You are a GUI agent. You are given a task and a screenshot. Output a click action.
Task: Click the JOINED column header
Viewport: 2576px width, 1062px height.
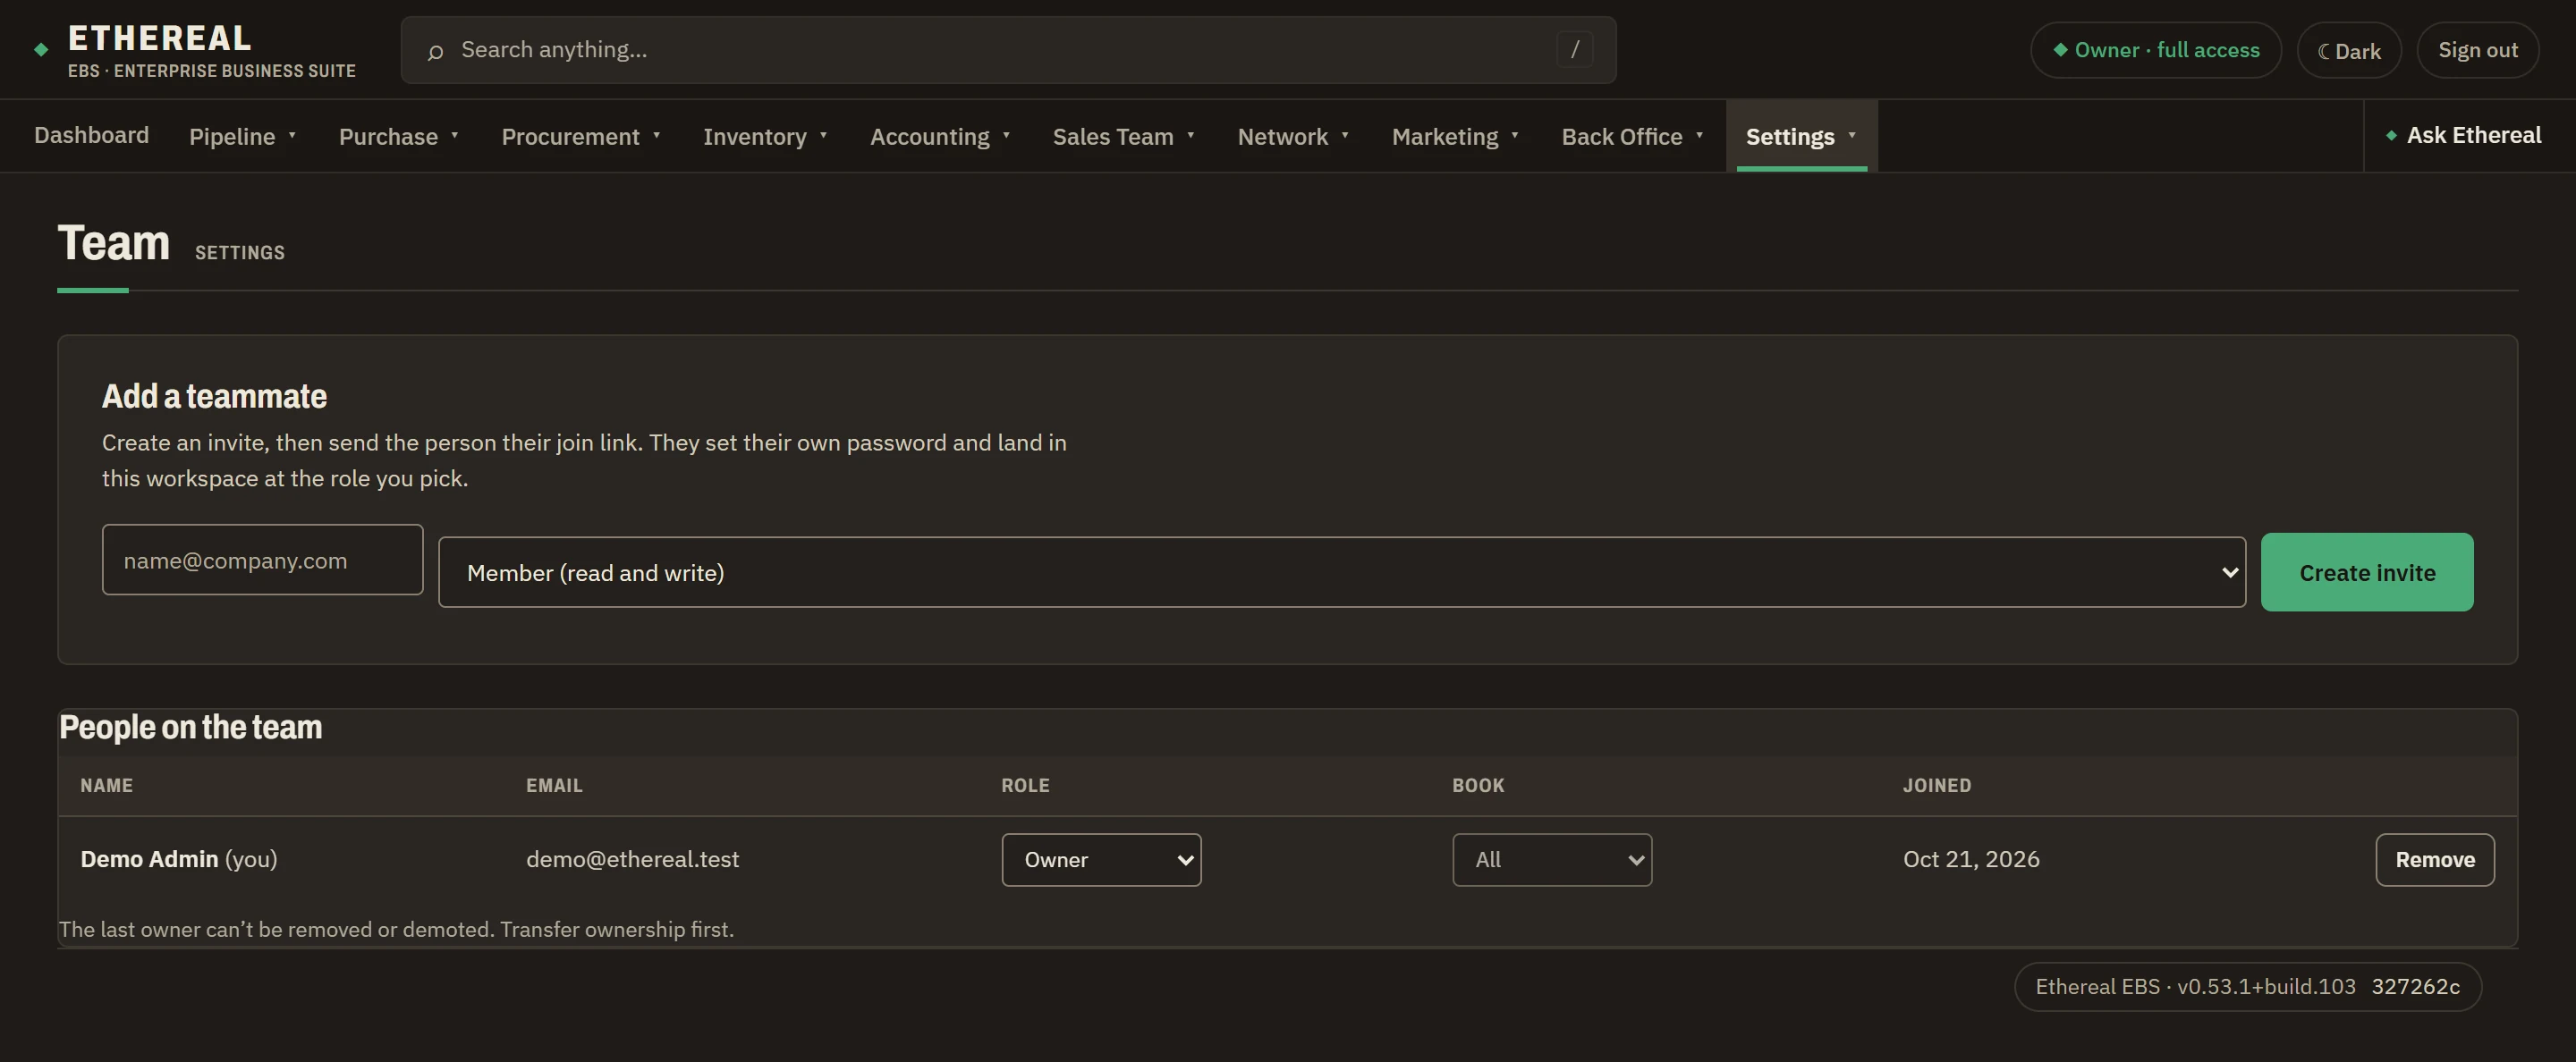pos(1936,785)
